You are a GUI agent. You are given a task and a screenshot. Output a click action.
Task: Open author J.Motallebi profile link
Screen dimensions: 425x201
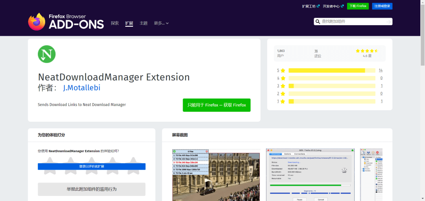click(x=81, y=88)
